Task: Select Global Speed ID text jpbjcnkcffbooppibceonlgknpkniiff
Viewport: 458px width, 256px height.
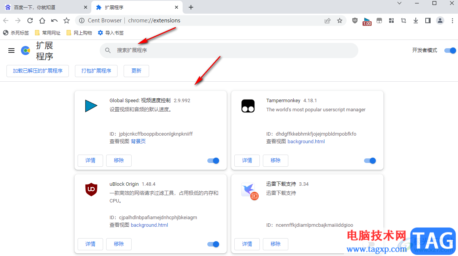Action: pos(156,134)
